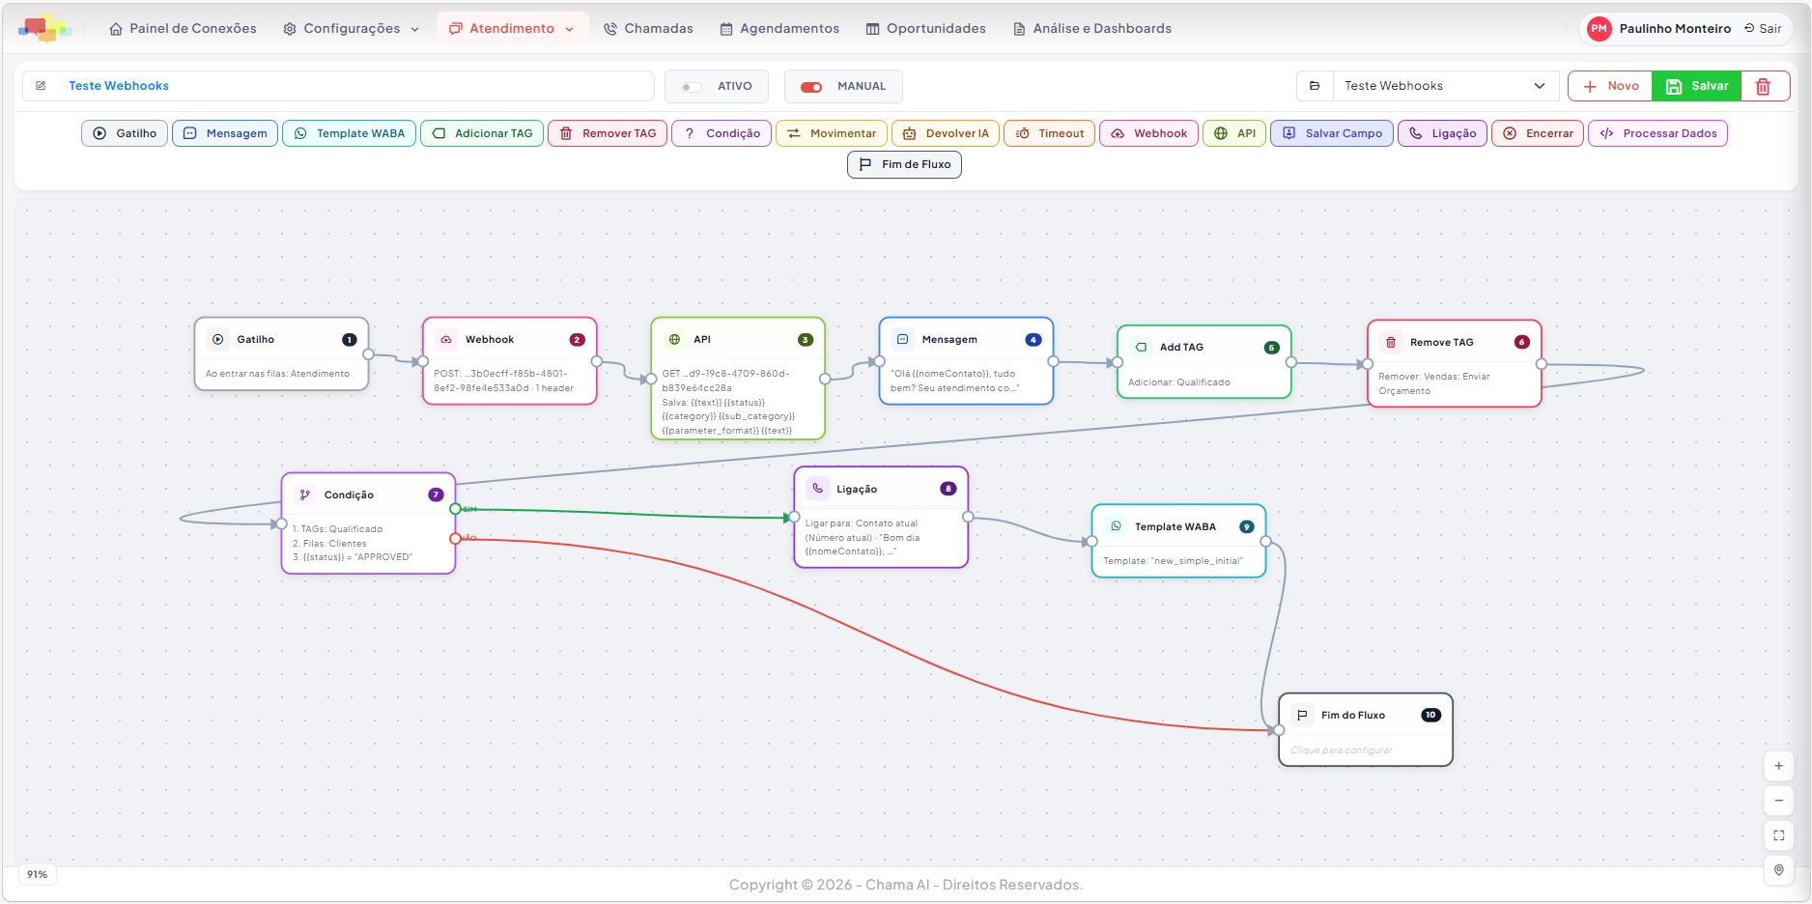Expand the Configurações menu

click(x=351, y=29)
